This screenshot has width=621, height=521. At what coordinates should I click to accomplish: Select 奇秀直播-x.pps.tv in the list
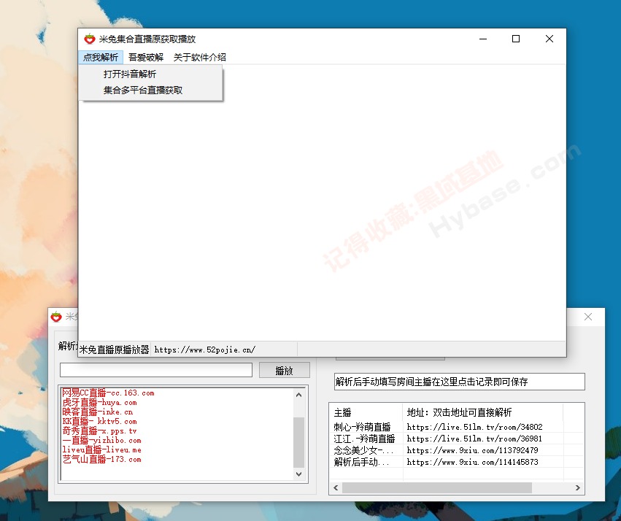pyautogui.click(x=99, y=431)
